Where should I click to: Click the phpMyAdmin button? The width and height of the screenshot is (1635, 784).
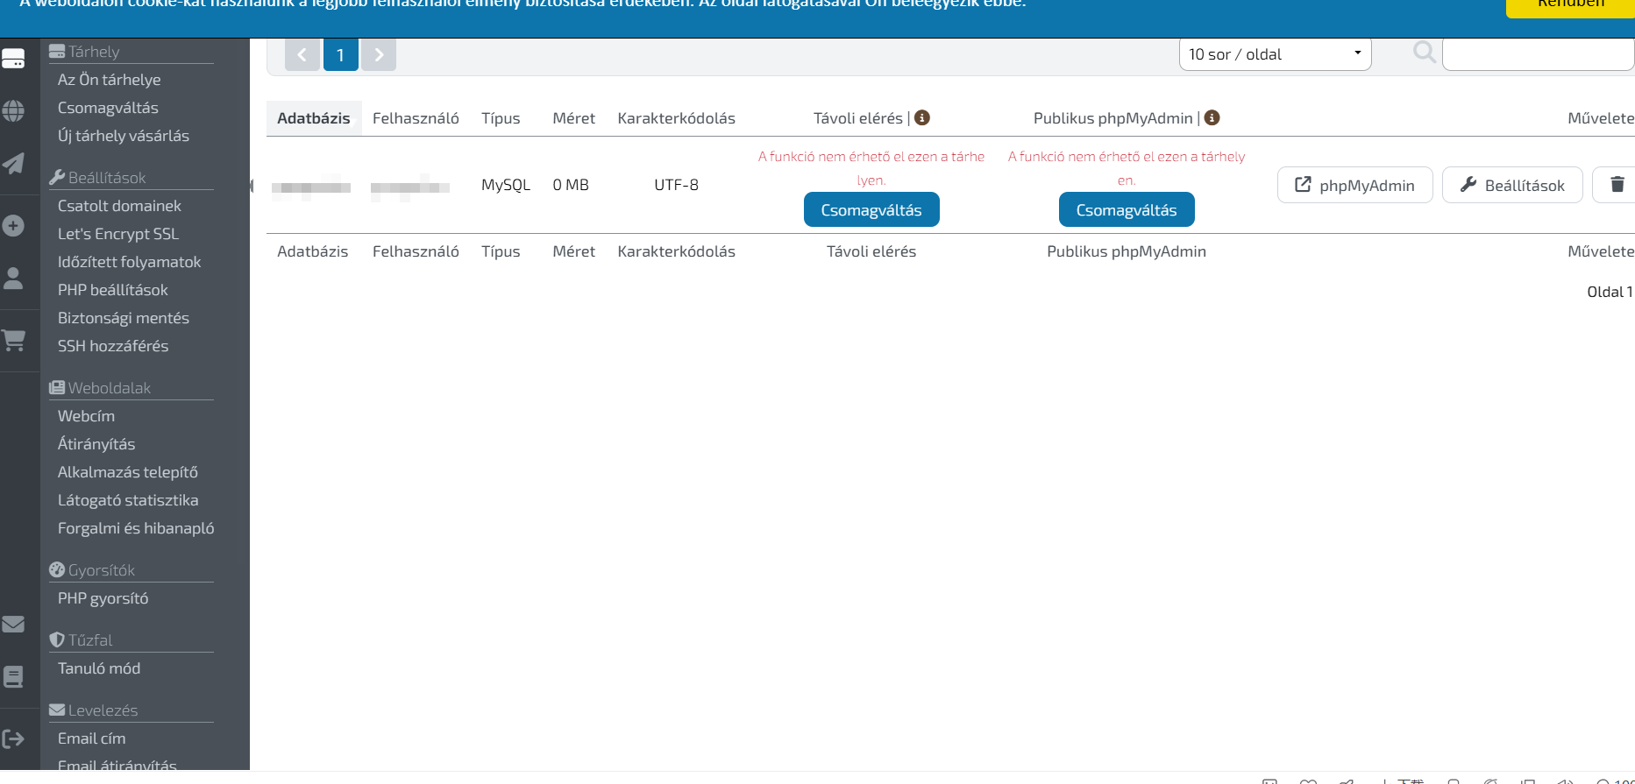point(1355,185)
